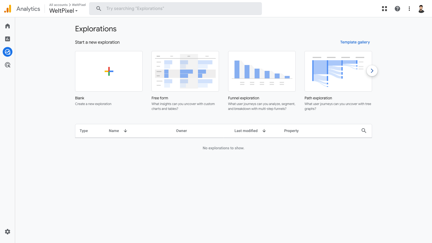Click the Path exploration title text

point(318,98)
